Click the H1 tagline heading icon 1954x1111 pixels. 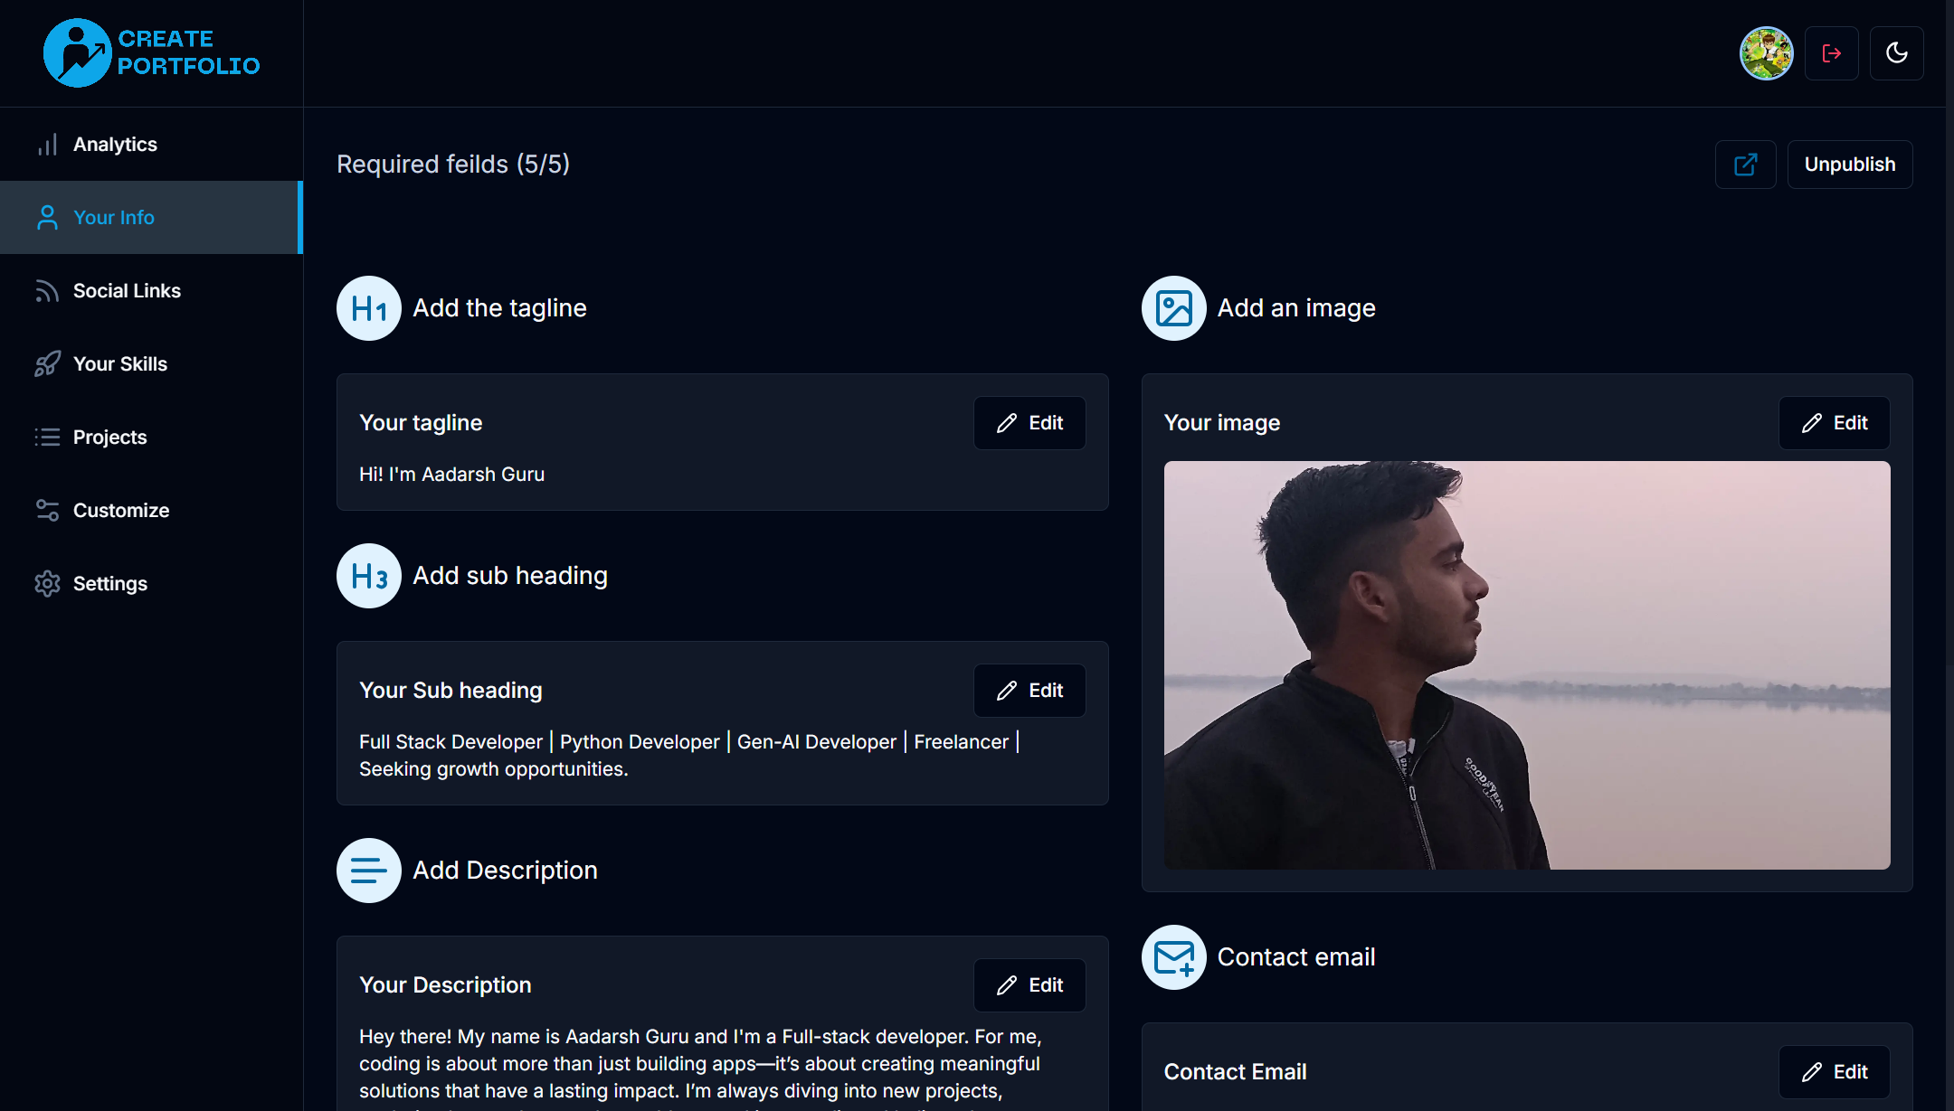pos(369,308)
